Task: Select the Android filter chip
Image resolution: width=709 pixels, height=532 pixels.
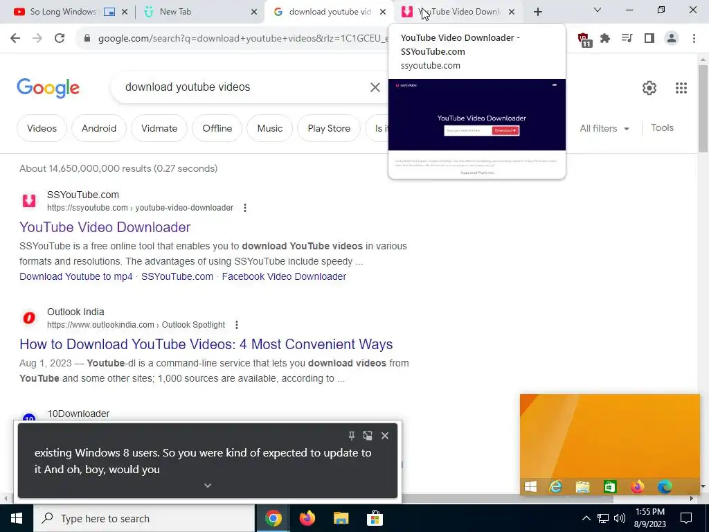Action: tap(99, 128)
